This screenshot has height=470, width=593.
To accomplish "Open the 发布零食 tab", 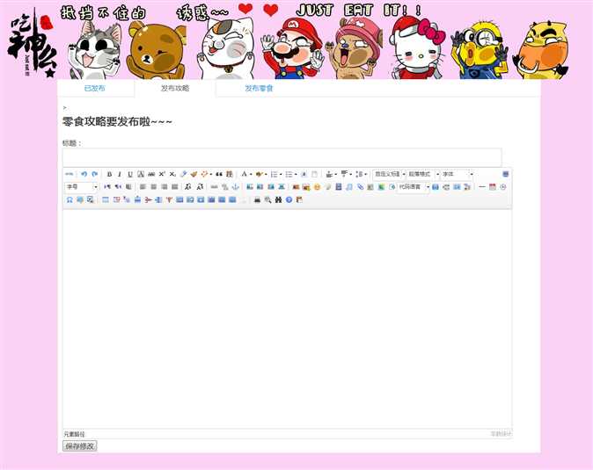I will point(259,89).
